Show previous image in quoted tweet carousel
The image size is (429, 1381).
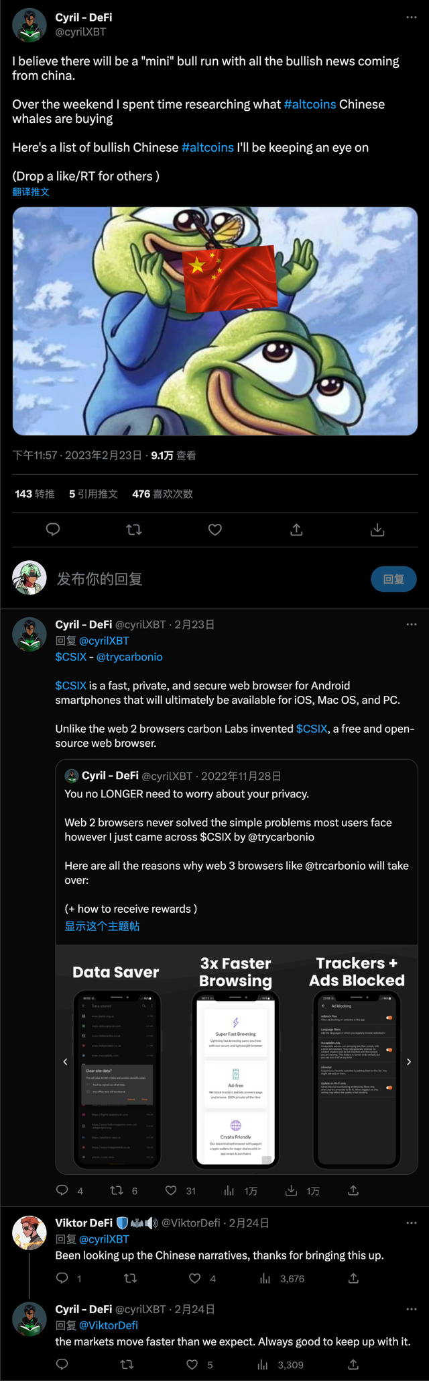[x=65, y=1062]
